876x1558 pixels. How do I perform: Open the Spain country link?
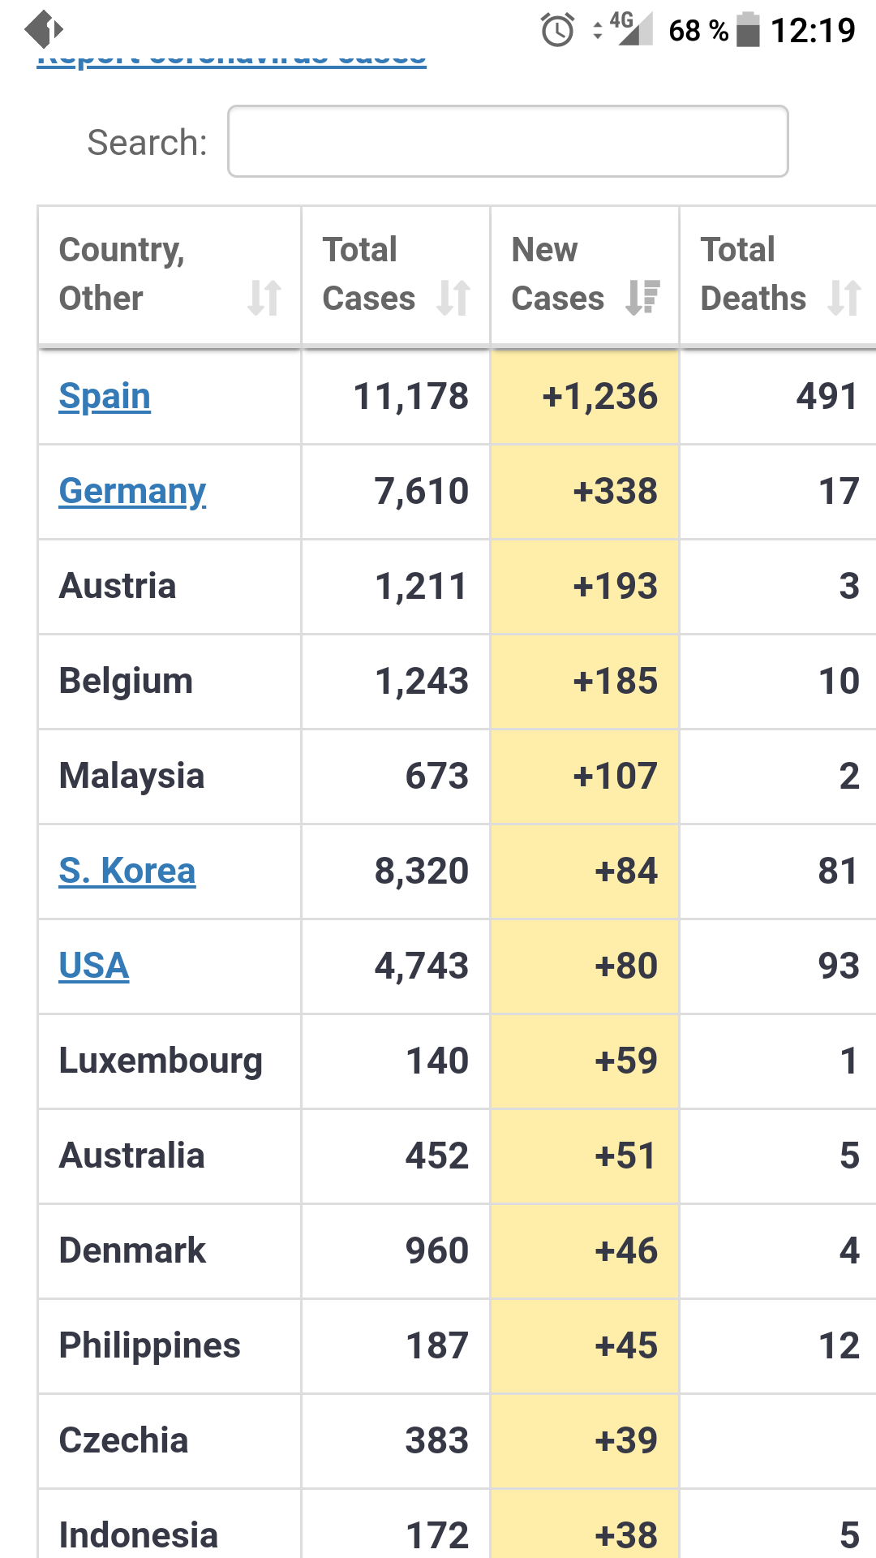[105, 397]
